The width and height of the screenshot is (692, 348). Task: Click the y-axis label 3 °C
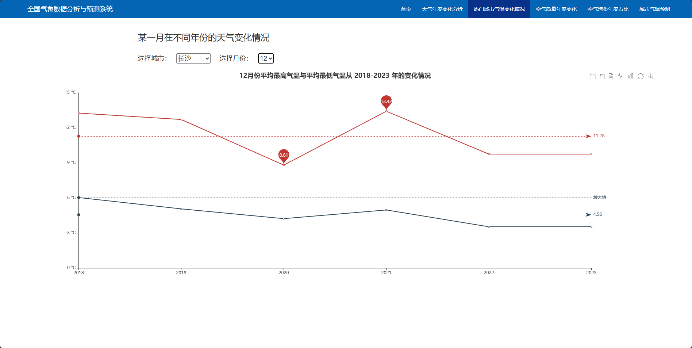(x=72, y=233)
